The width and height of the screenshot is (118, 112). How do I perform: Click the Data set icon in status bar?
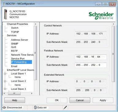tap(35, 107)
